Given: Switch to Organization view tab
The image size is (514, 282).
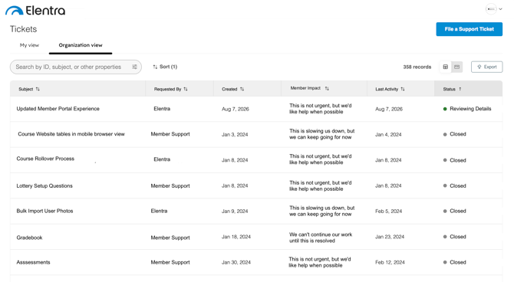Looking at the screenshot, I should (81, 45).
